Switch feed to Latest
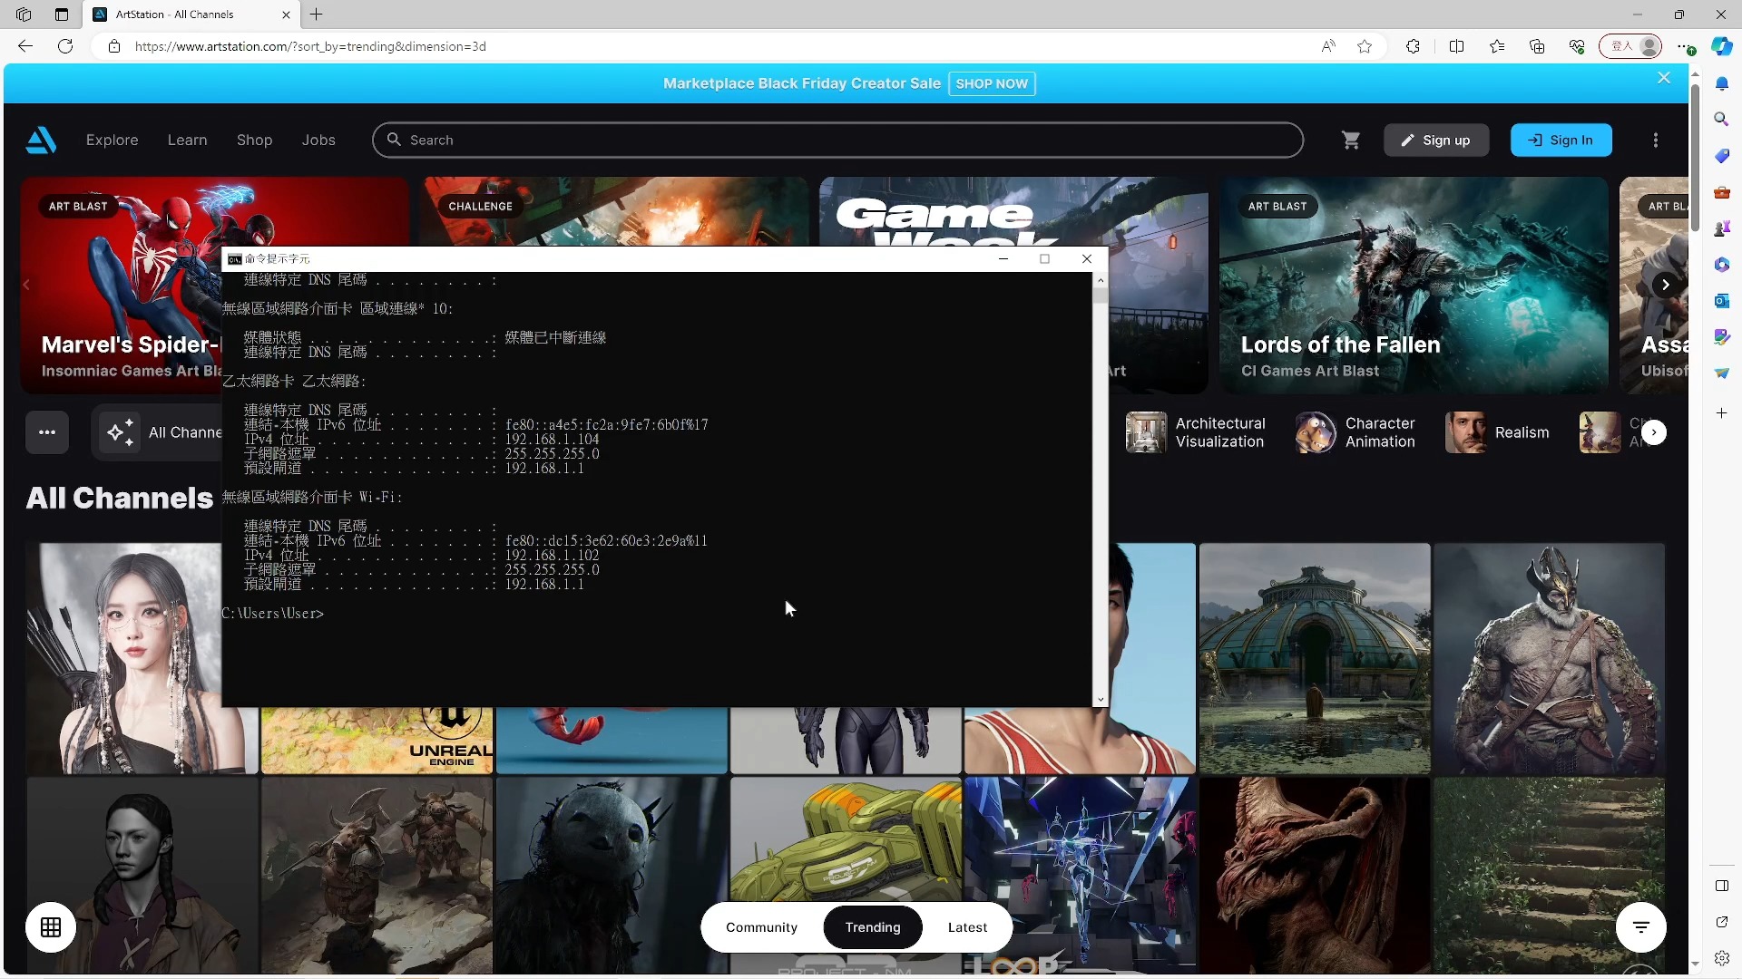The image size is (1742, 979). 967,927
